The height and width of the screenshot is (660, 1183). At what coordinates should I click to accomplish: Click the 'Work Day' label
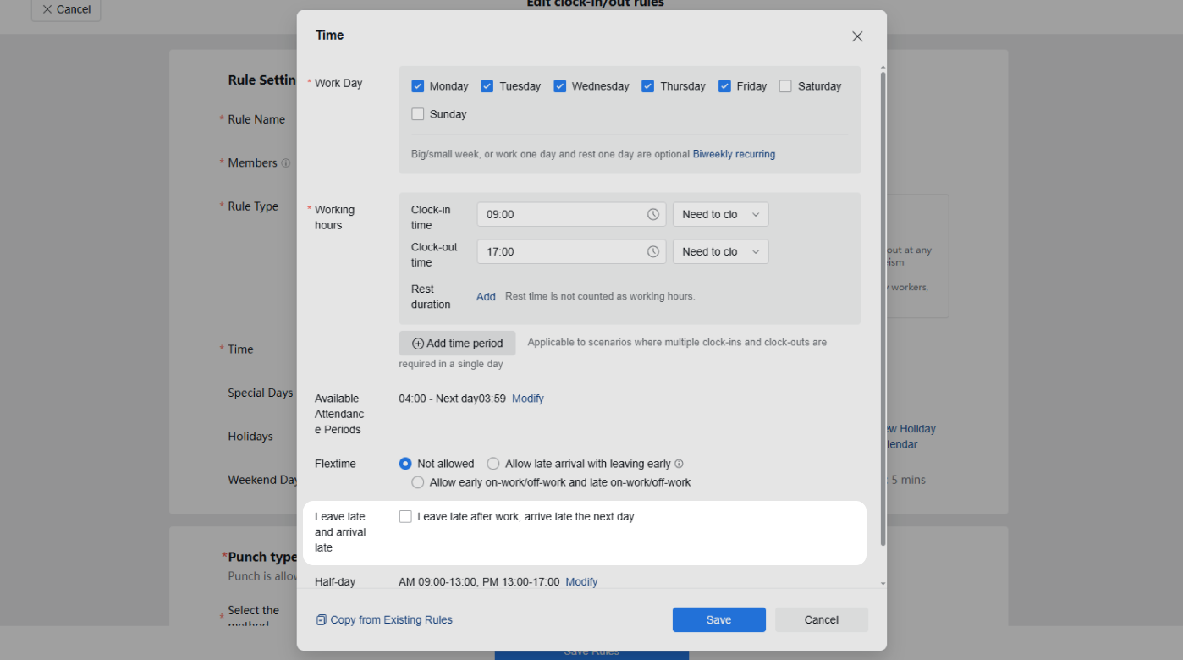coord(338,84)
